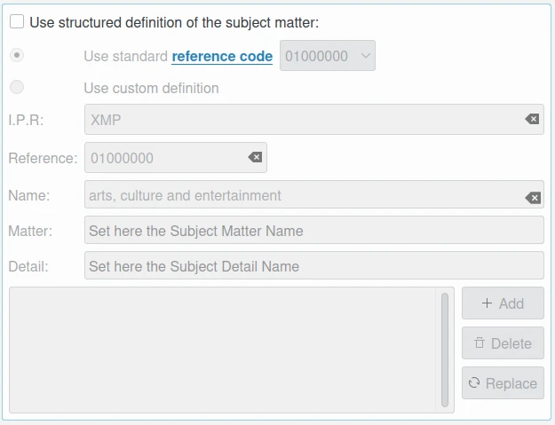Focus the I.P.R text field containing XMP
The height and width of the screenshot is (425, 555).
coord(302,119)
